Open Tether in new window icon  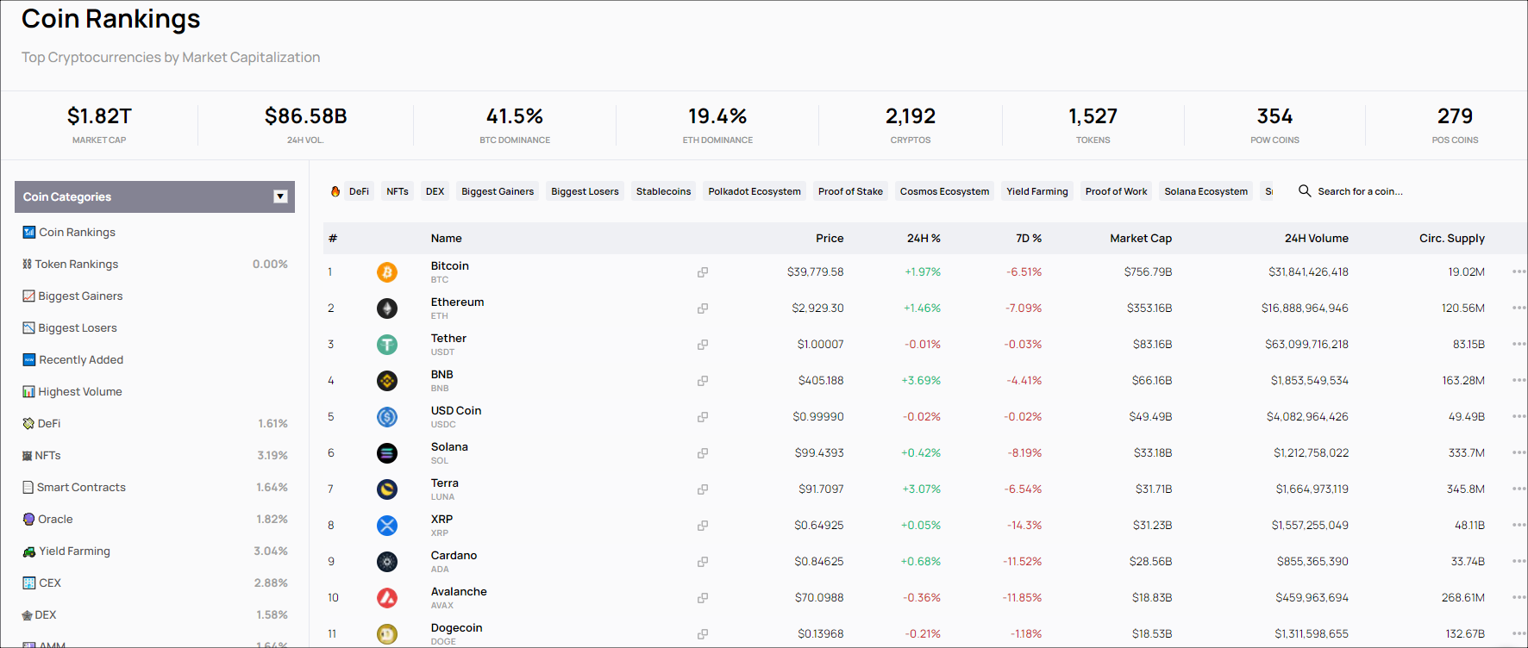(703, 345)
